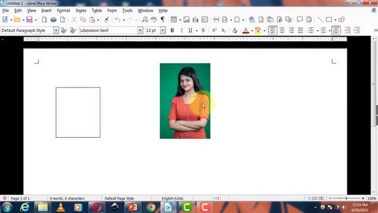Open the Format menu
This screenshot has height=213, width=378.
pos(63,11)
